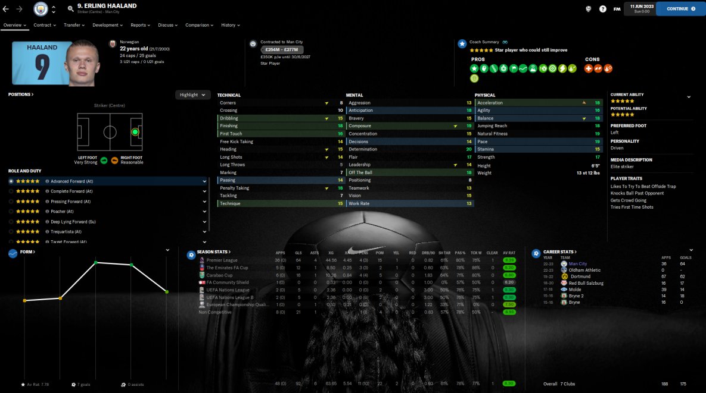The width and height of the screenshot is (706, 393).
Task: Click the contract club icon
Action: [x=253, y=44]
